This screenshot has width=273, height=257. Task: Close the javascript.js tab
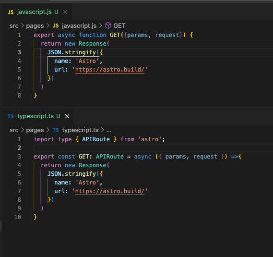point(65,12)
